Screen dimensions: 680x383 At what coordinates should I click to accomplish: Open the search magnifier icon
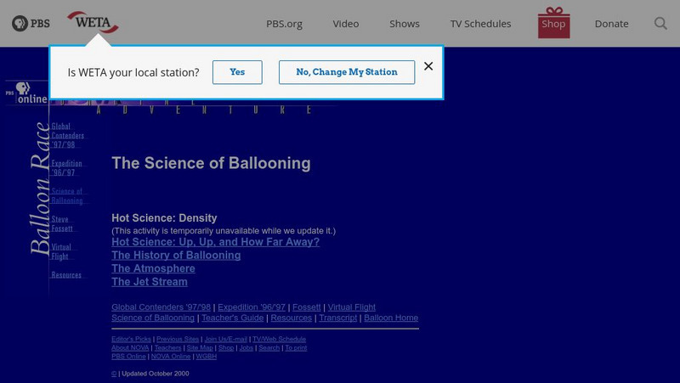click(x=660, y=24)
